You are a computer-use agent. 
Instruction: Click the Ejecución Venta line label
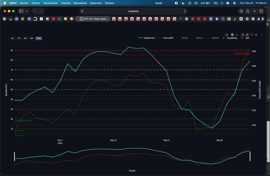(242, 53)
